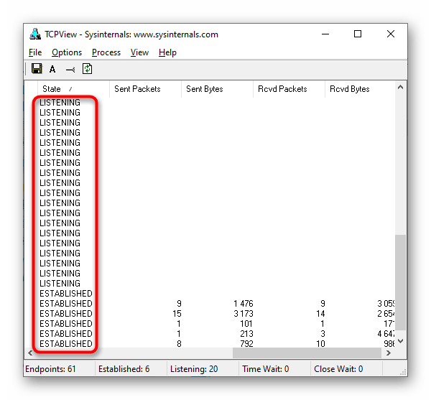431x400 pixels.
Task: Select the ESTABLISHED row with no packet counts
Action: coord(210,294)
